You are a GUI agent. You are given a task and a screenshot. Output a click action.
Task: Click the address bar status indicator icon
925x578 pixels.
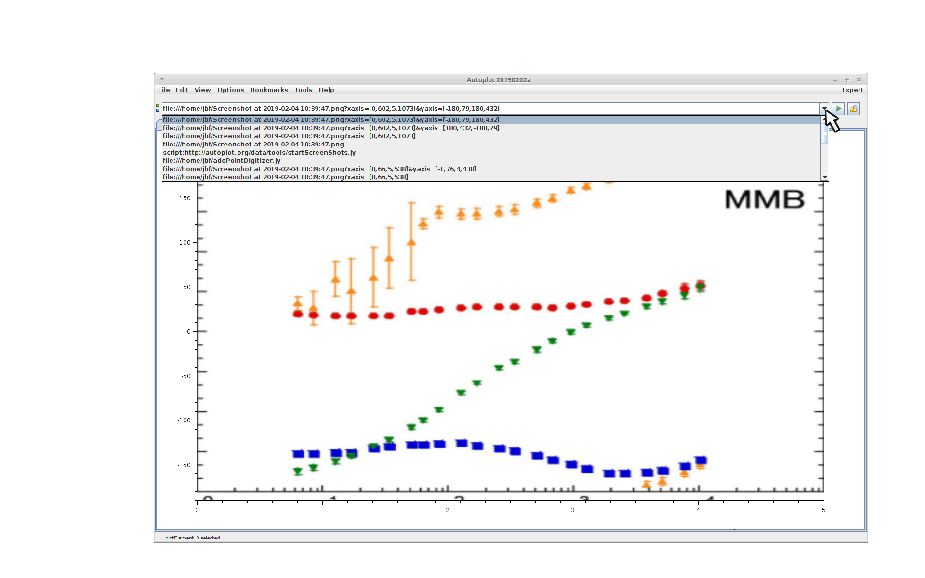(x=158, y=108)
